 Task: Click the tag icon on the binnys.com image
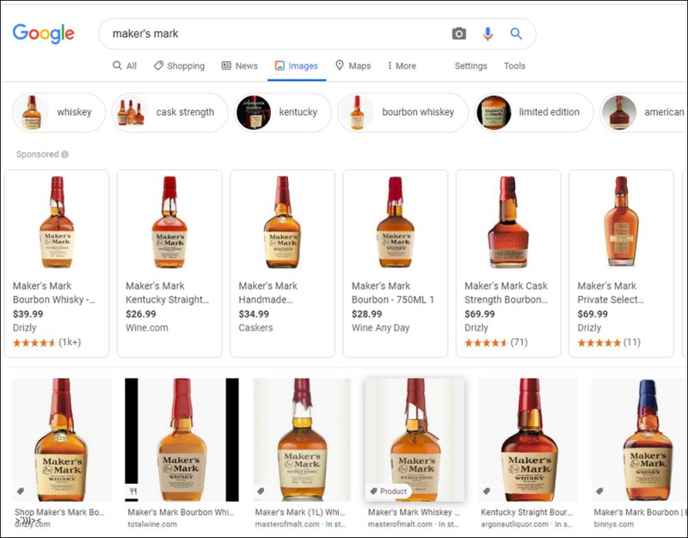[x=599, y=491]
